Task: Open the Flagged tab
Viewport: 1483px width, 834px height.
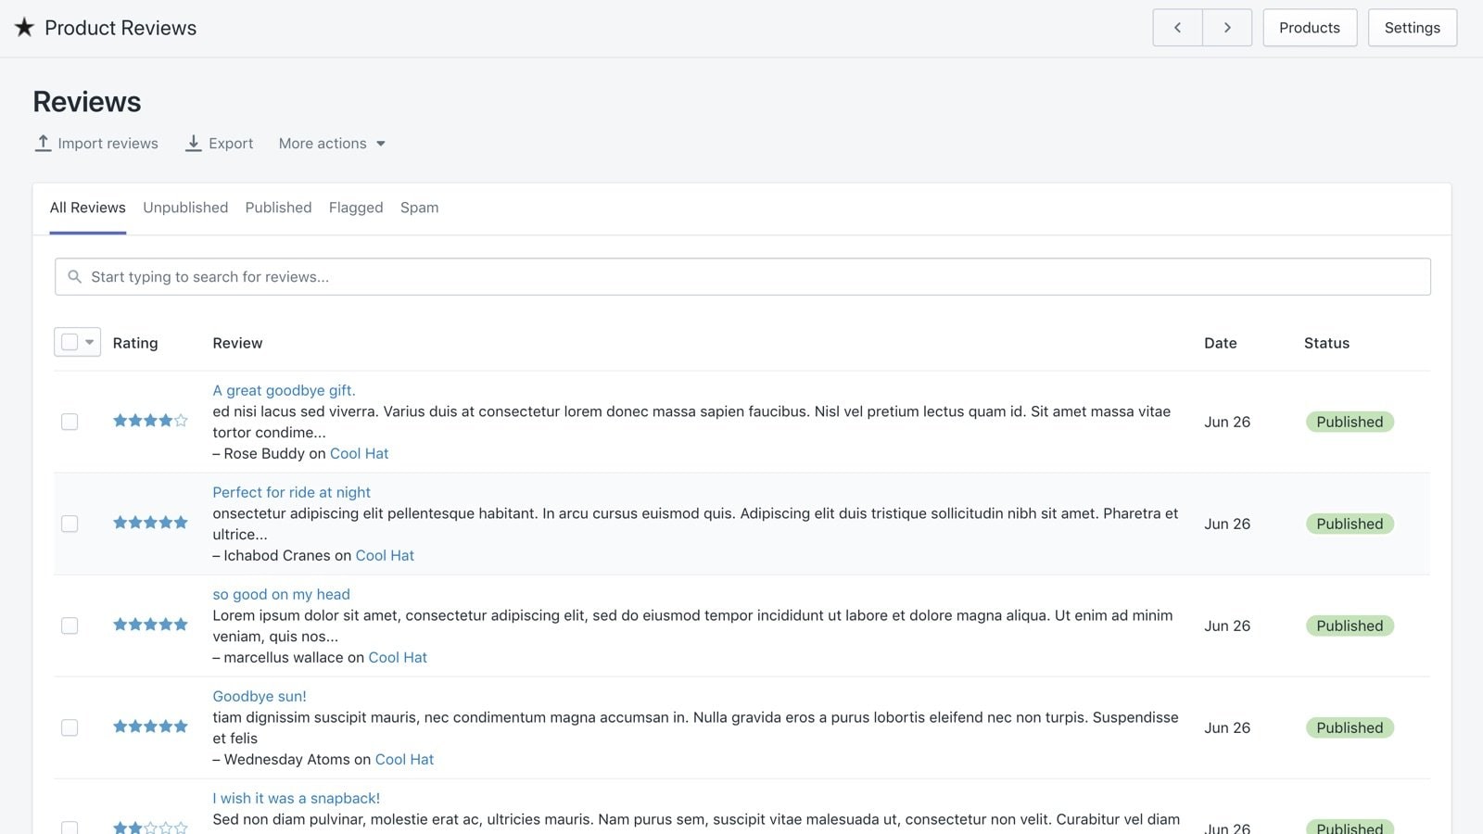Action: pos(356,208)
